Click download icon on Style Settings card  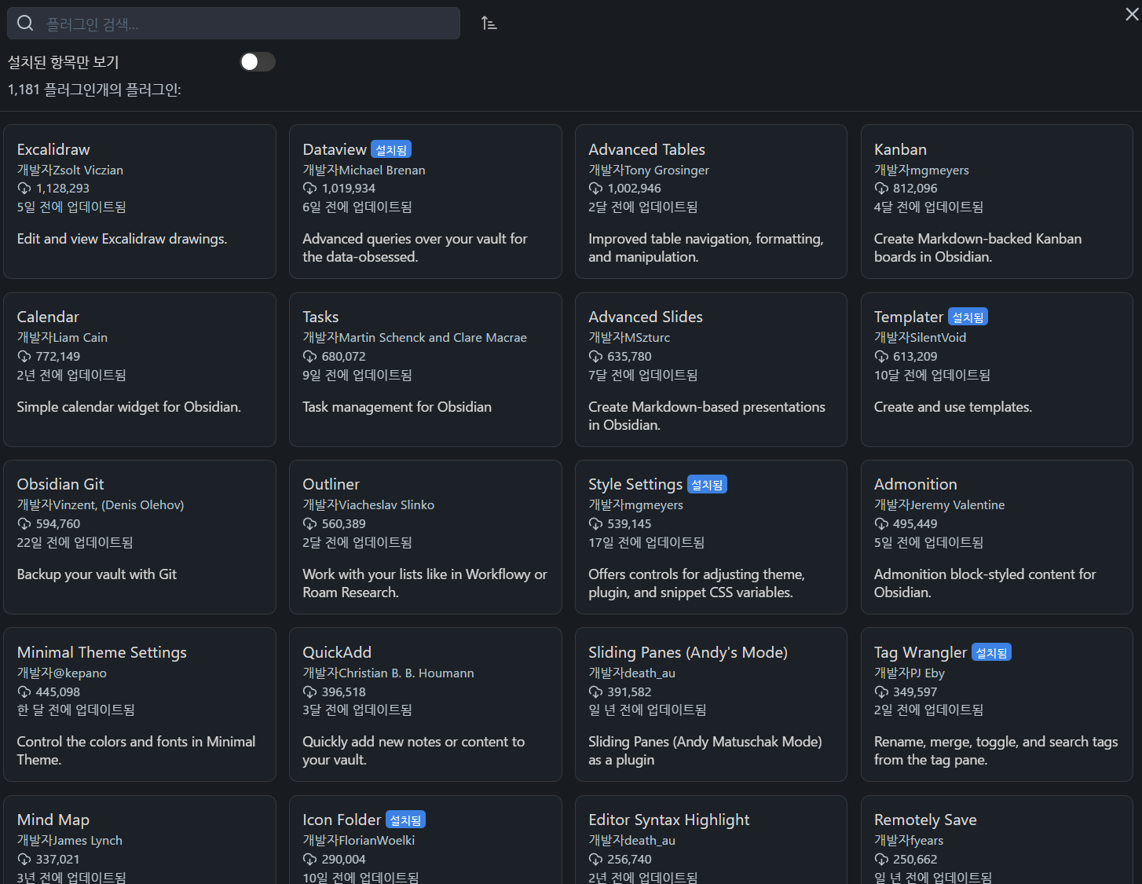coord(596,524)
